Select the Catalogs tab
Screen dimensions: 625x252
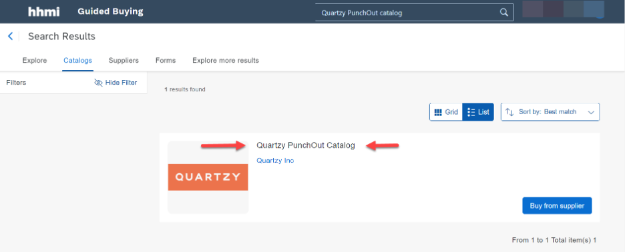77,61
